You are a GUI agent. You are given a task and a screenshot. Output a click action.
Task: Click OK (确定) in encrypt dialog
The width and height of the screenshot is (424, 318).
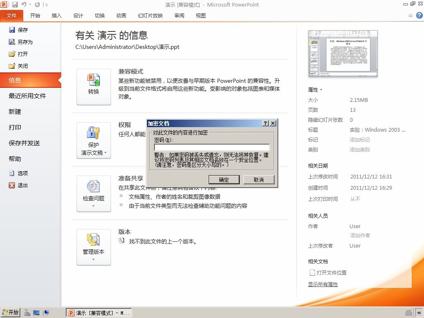[224, 180]
